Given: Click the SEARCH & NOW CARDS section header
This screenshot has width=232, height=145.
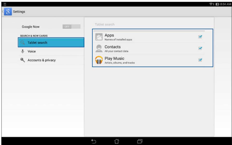Looking at the screenshot, I should click(34, 36).
